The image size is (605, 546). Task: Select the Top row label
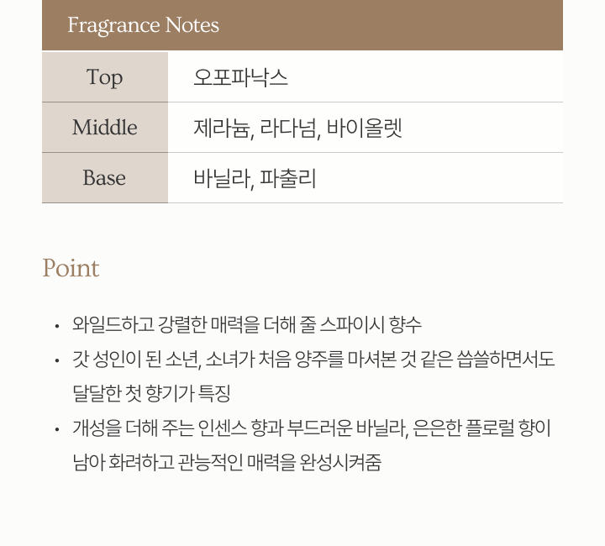tap(104, 77)
